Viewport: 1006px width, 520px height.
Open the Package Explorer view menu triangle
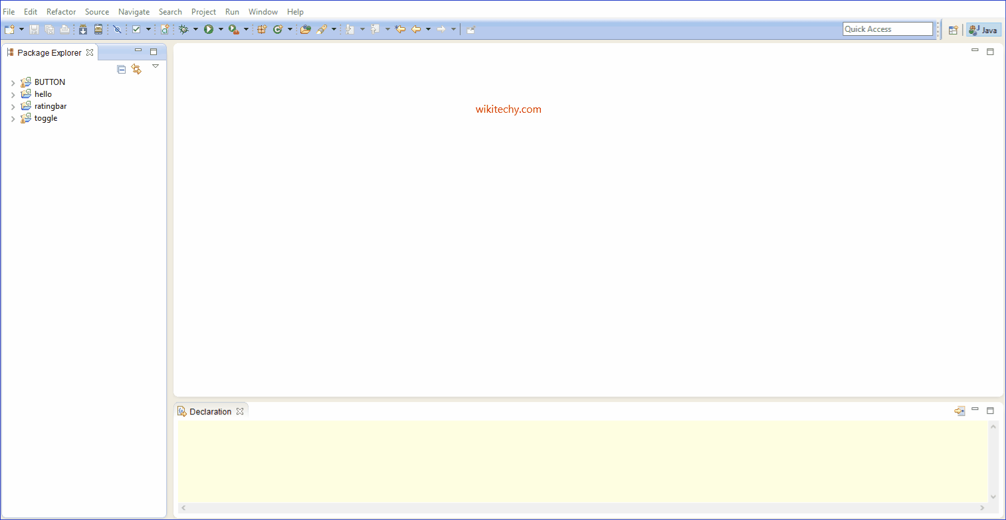(155, 66)
